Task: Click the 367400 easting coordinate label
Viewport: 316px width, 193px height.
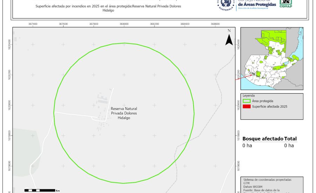Action: [33, 24]
